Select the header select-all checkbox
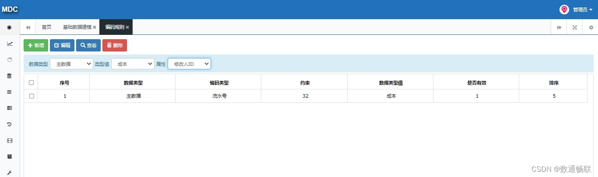This screenshot has height=177, width=598. pos(31,82)
